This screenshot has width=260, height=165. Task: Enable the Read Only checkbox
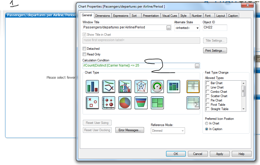(x=84, y=54)
